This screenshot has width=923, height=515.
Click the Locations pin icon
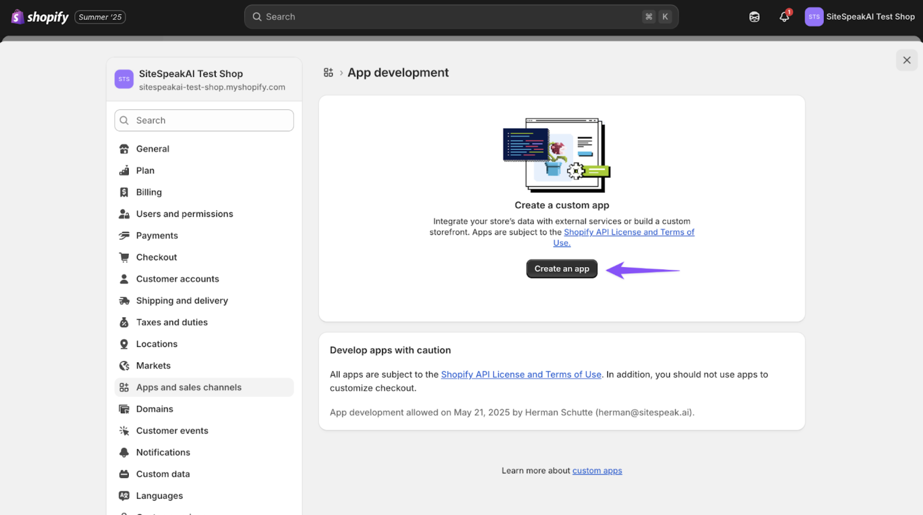click(x=124, y=344)
